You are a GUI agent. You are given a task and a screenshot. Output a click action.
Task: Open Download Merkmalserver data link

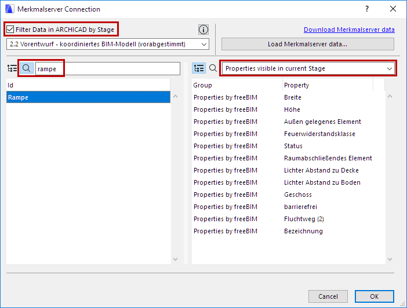pos(348,30)
